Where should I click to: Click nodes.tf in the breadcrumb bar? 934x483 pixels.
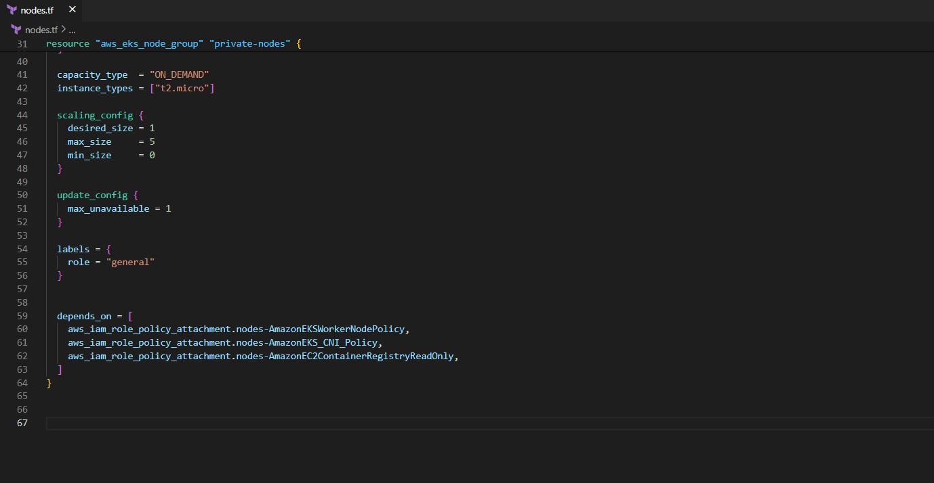(x=42, y=29)
